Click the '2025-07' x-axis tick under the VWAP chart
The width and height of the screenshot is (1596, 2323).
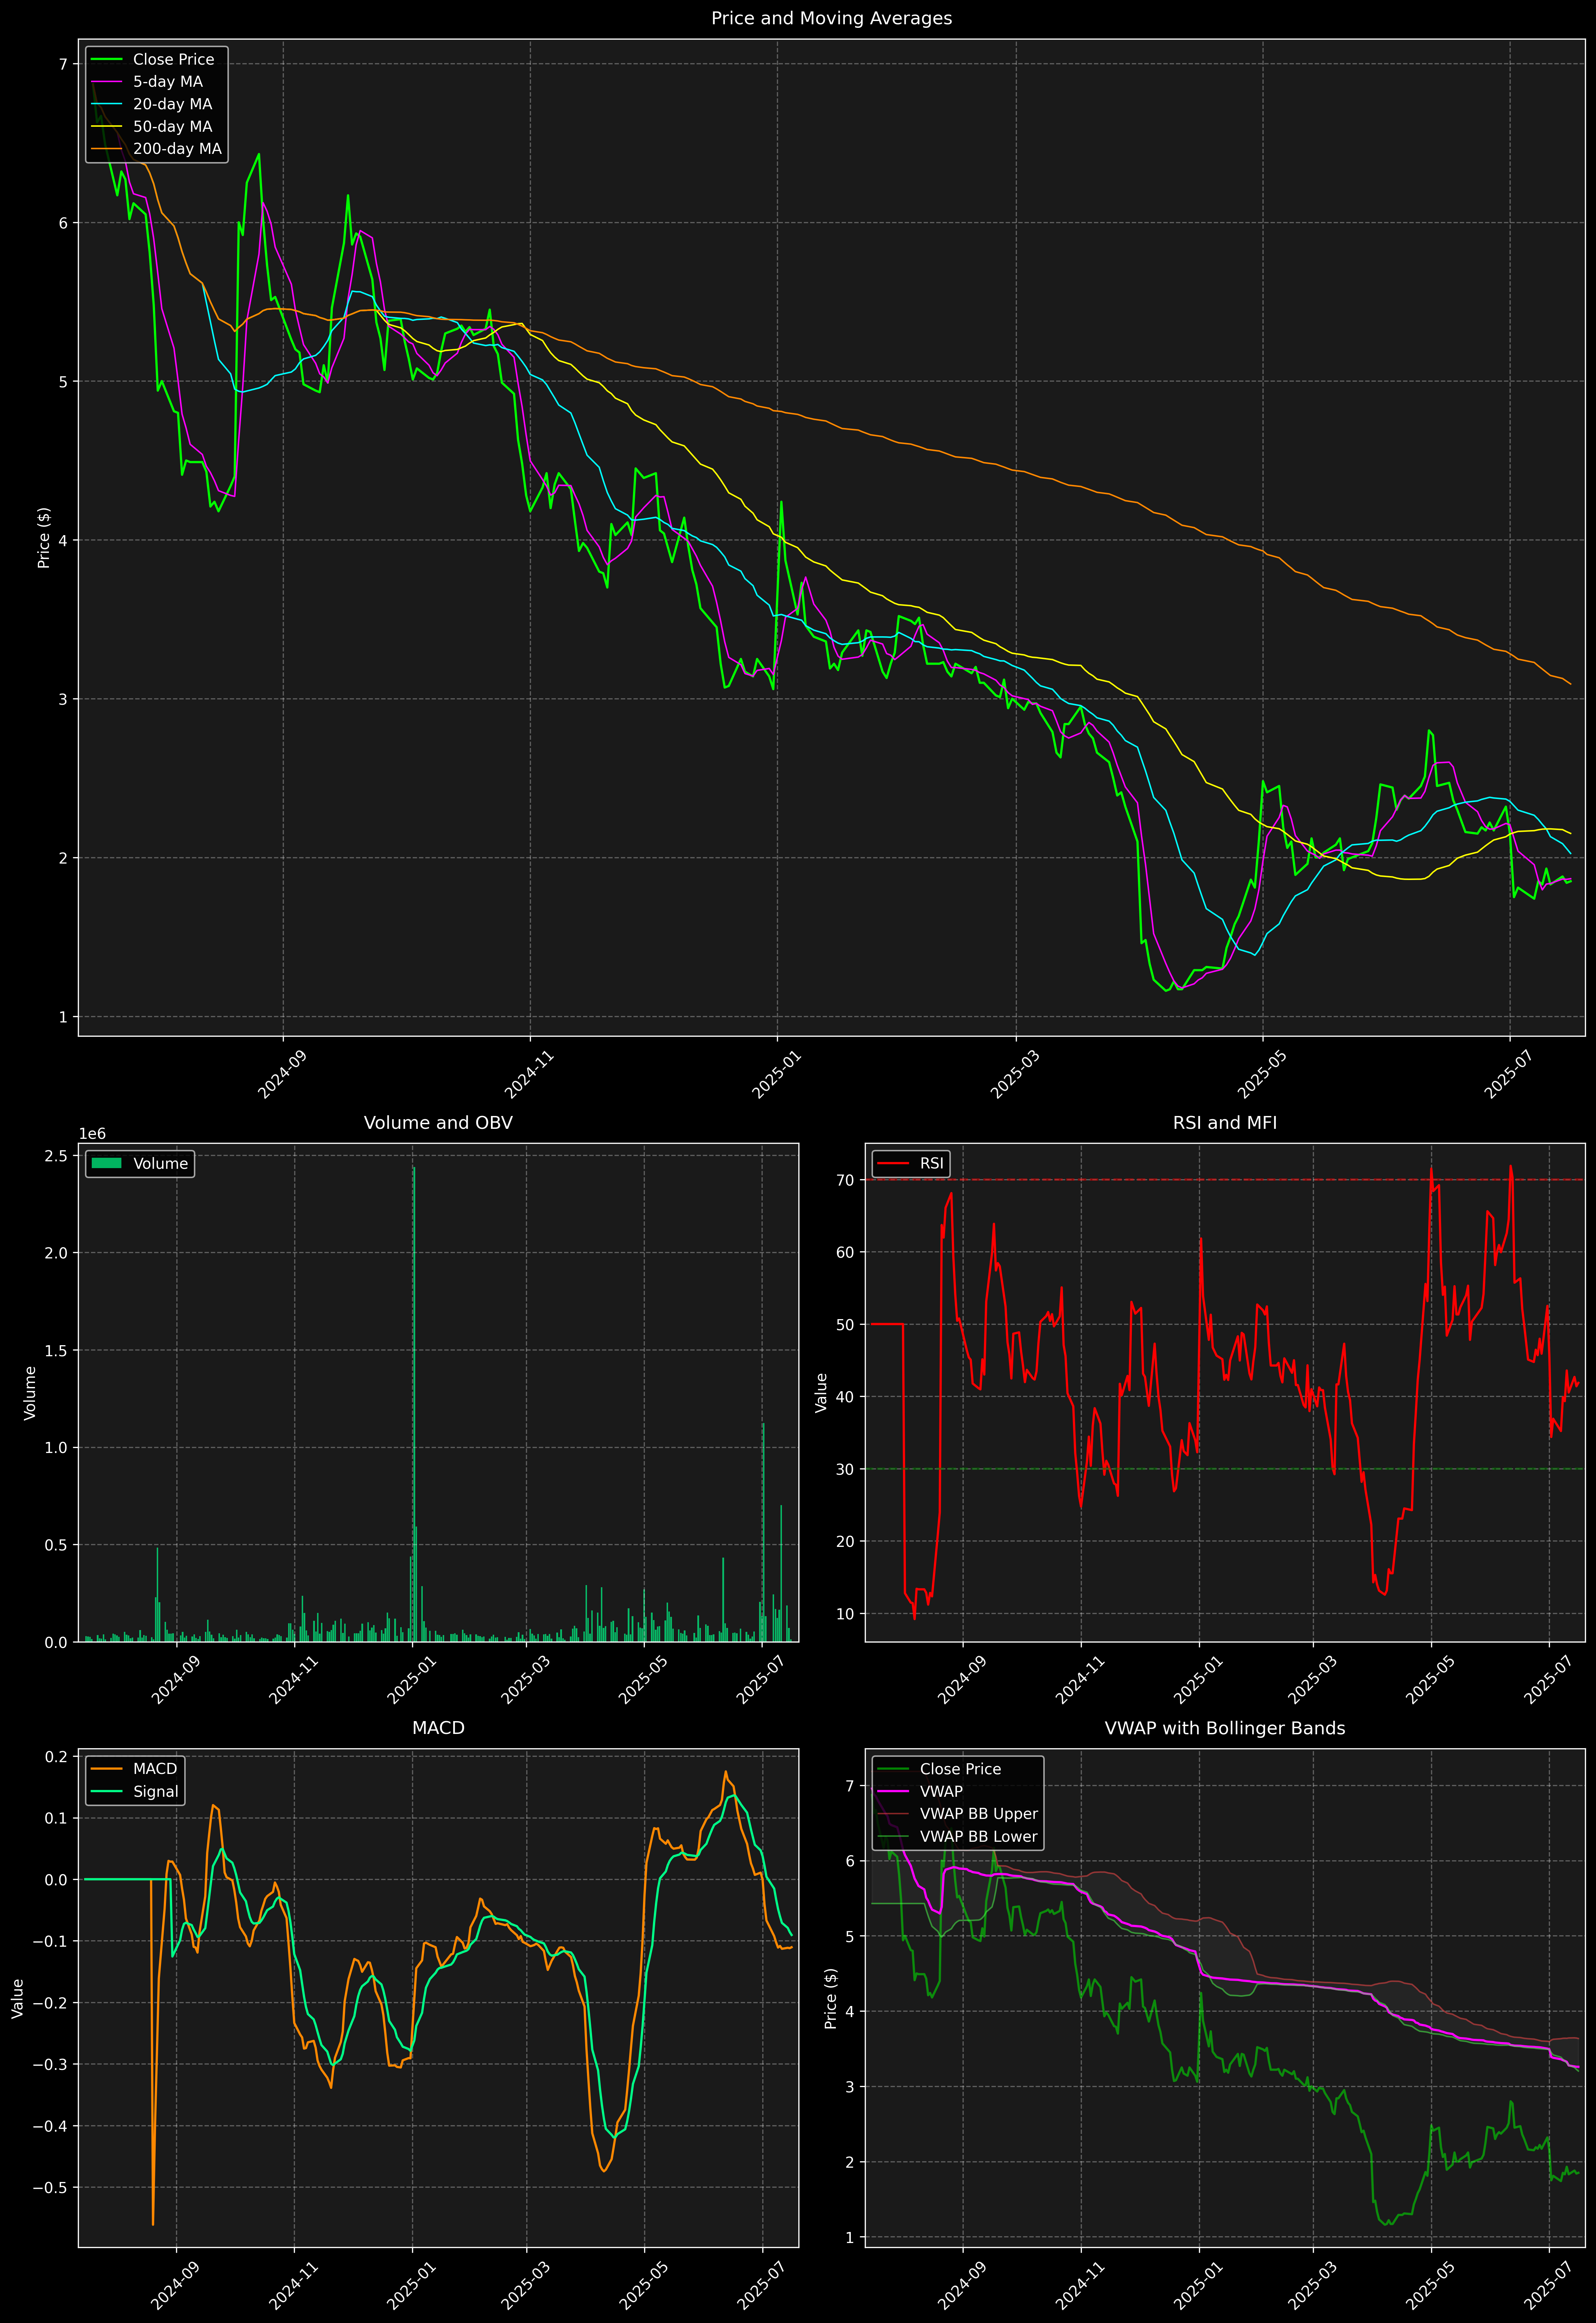[1549, 2285]
